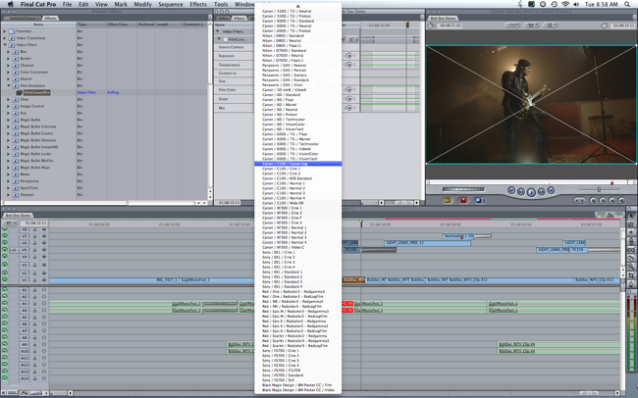The height and width of the screenshot is (398, 638).
Task: Collapse the Video Filters section in Filters tab
Action: 218,31
